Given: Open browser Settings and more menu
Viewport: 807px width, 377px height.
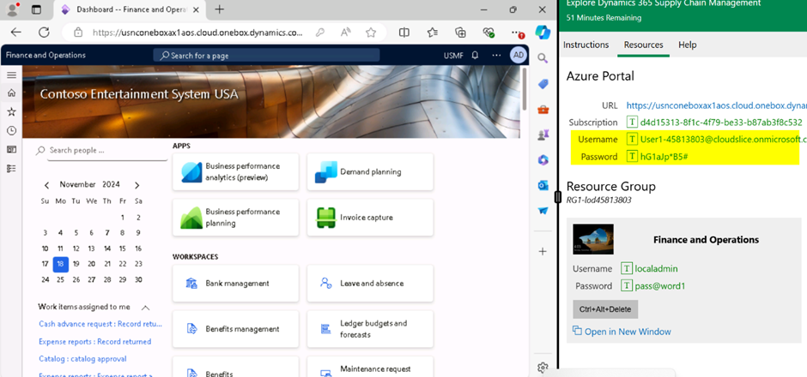Looking at the screenshot, I should (x=516, y=33).
